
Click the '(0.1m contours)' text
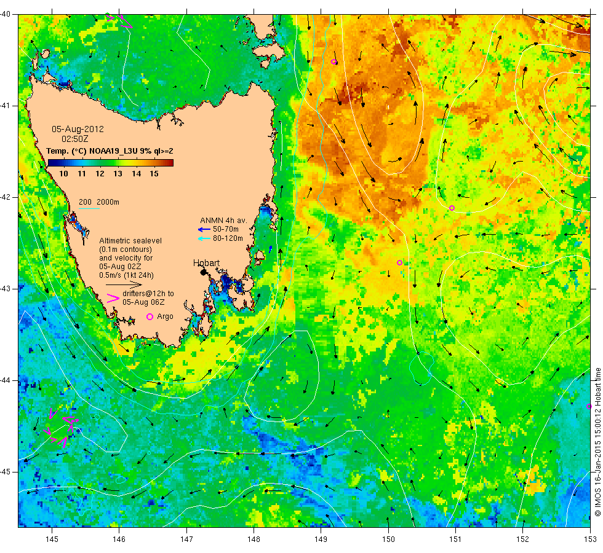pyautogui.click(x=126, y=249)
